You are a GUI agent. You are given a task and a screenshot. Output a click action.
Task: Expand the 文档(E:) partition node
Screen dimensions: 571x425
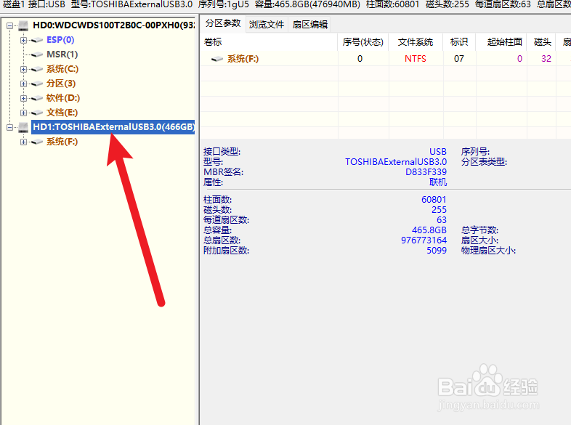[24, 113]
